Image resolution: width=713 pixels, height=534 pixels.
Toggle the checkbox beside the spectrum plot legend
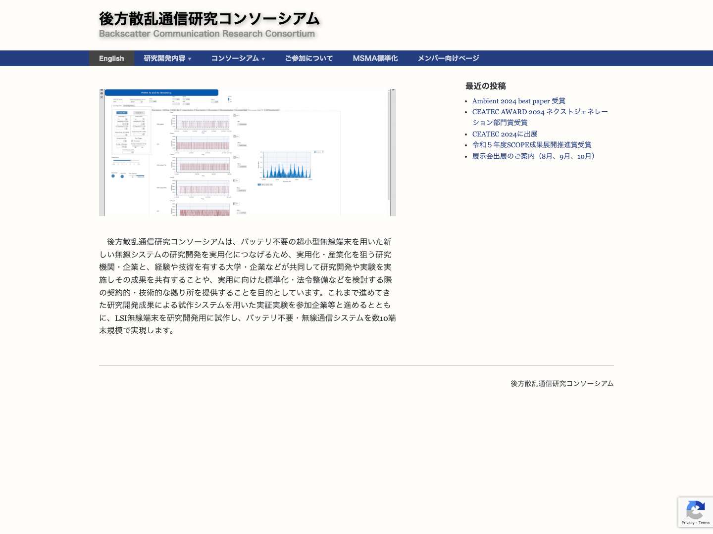pos(258,184)
